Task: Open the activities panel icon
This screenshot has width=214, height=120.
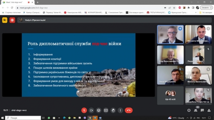Action: (209, 110)
